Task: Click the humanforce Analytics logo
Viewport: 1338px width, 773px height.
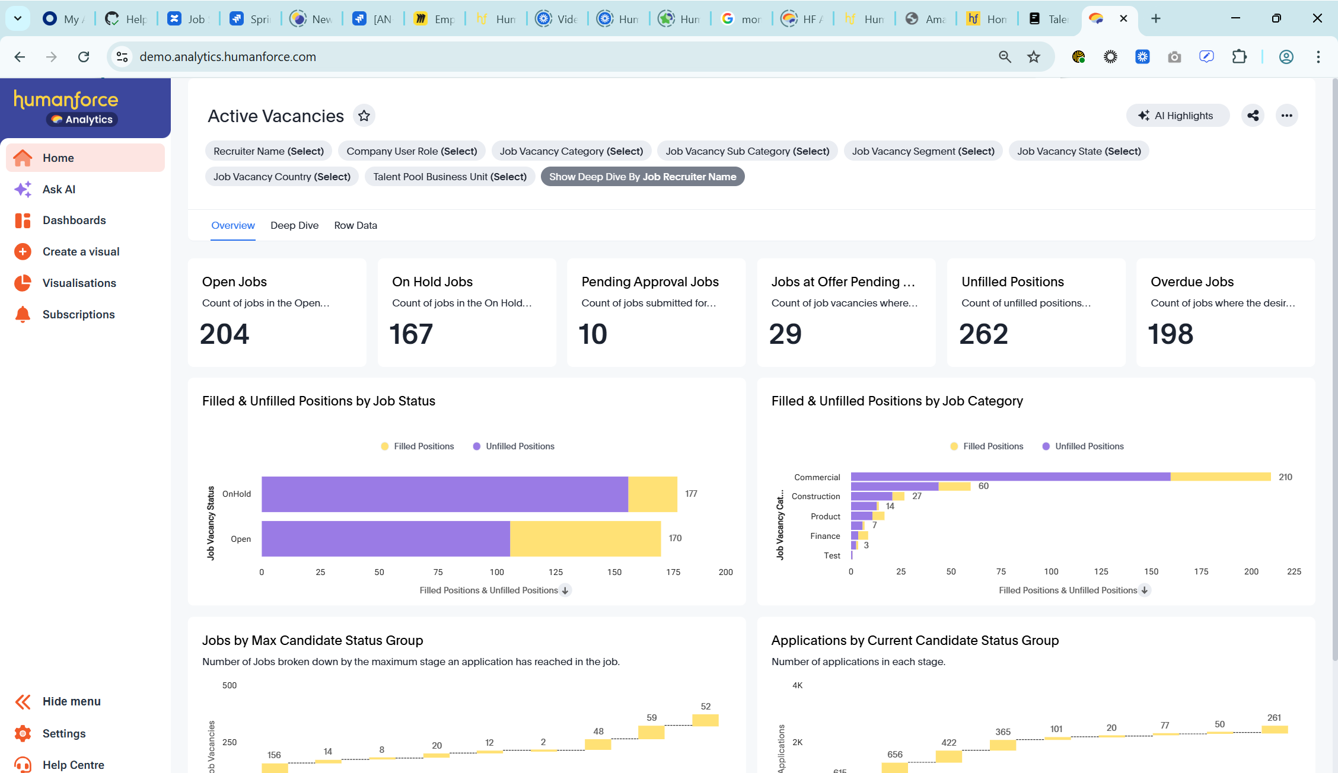Action: click(x=66, y=108)
